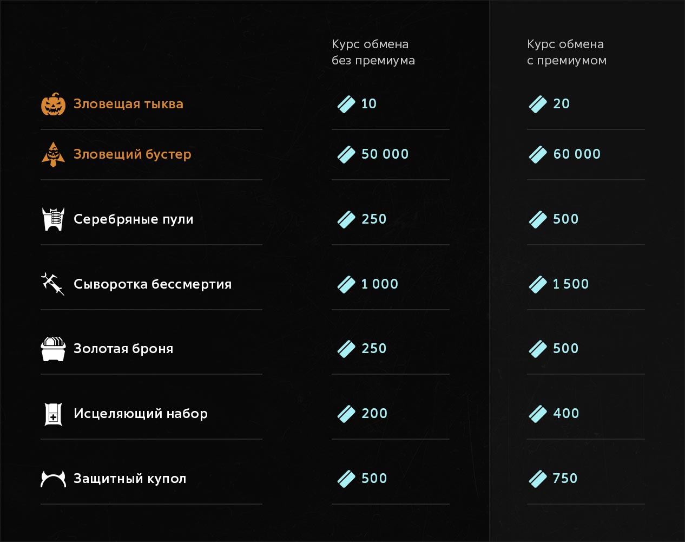The width and height of the screenshot is (685, 542).
Task: Click the Курс обмена с премиумом header
Action: click(567, 53)
